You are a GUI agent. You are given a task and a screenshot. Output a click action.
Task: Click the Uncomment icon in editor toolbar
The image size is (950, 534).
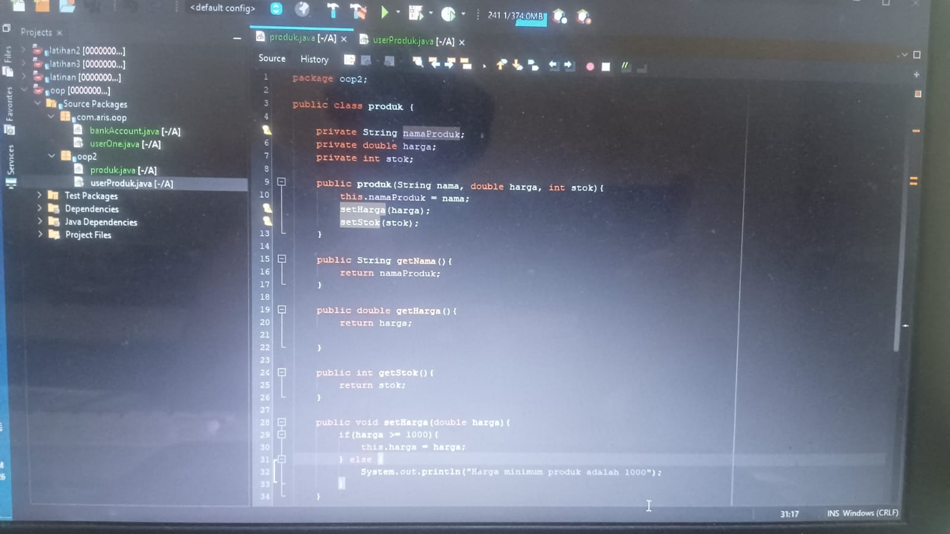point(642,68)
